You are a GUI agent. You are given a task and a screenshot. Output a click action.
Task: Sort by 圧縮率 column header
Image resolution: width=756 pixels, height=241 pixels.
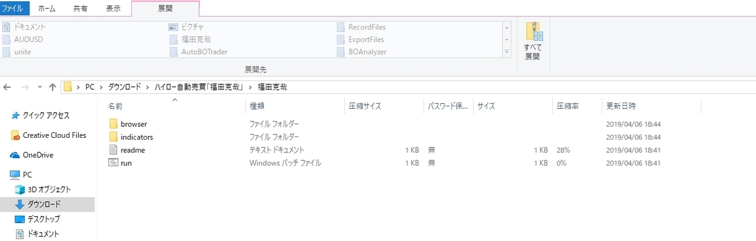click(x=567, y=106)
